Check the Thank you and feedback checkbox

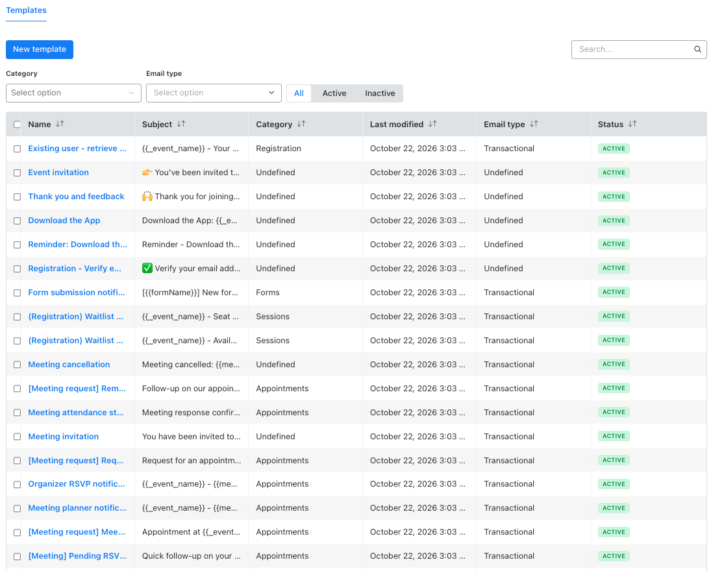[x=17, y=197]
